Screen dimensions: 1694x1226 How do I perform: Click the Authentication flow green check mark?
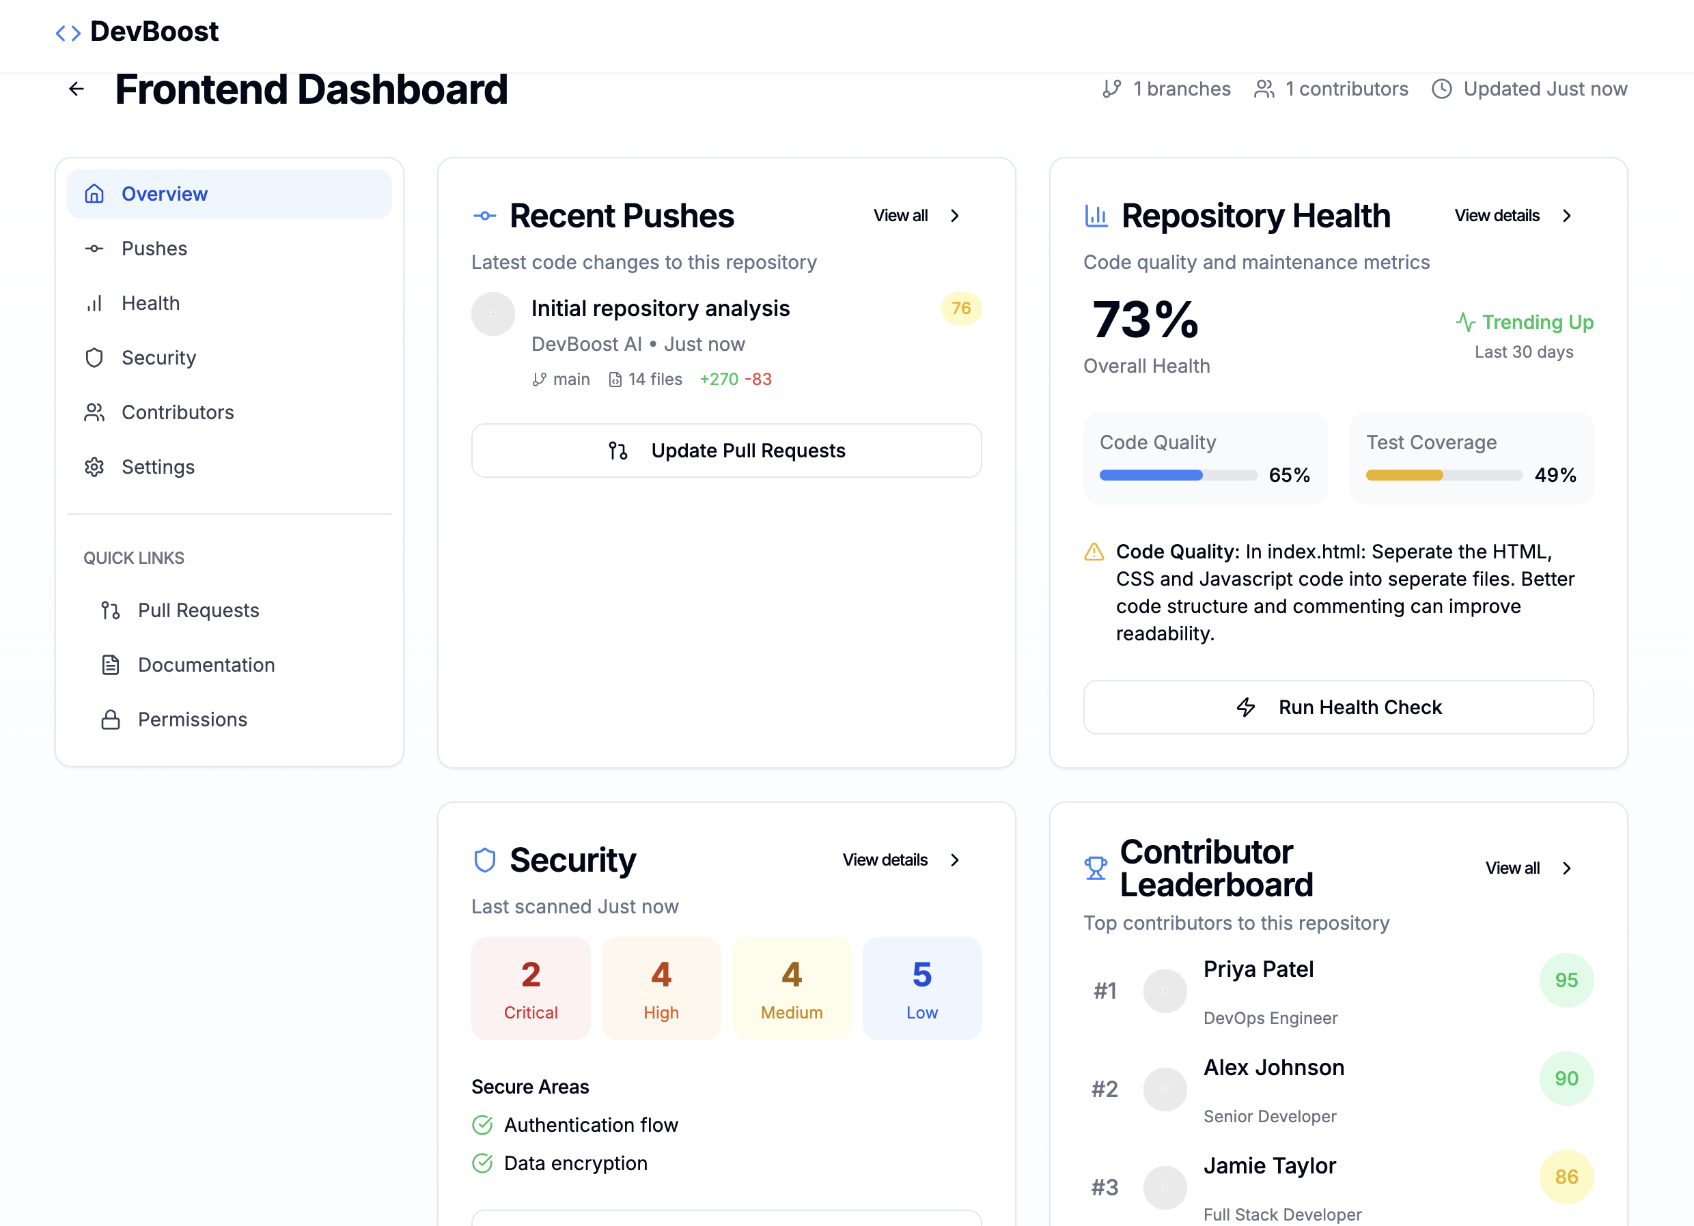coord(482,1124)
